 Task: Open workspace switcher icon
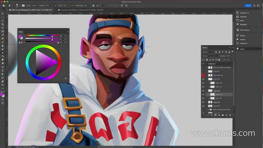point(258,5)
